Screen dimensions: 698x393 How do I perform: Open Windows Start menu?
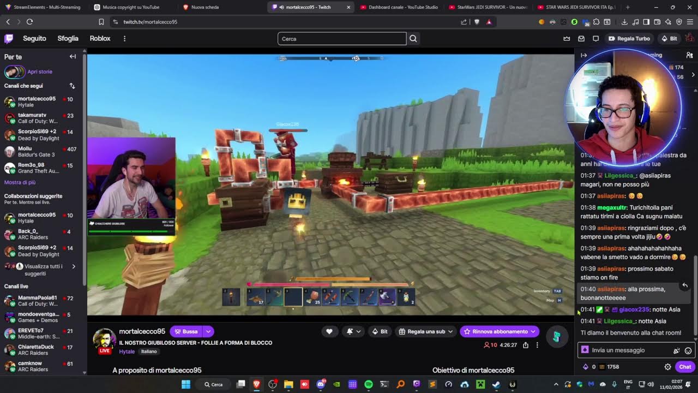tap(186, 384)
